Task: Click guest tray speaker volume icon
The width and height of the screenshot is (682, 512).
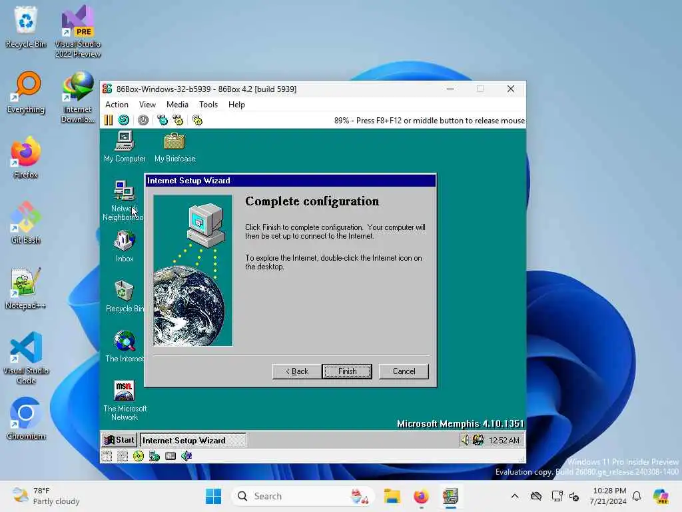Action: pos(466,440)
